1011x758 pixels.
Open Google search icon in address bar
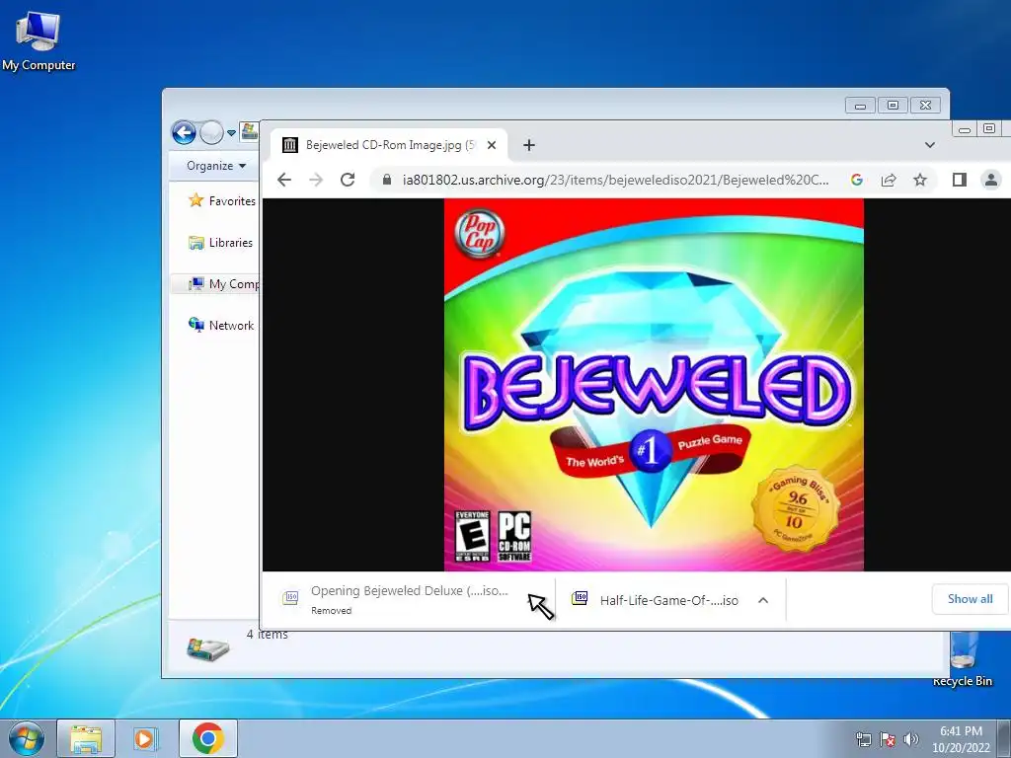coord(857,180)
